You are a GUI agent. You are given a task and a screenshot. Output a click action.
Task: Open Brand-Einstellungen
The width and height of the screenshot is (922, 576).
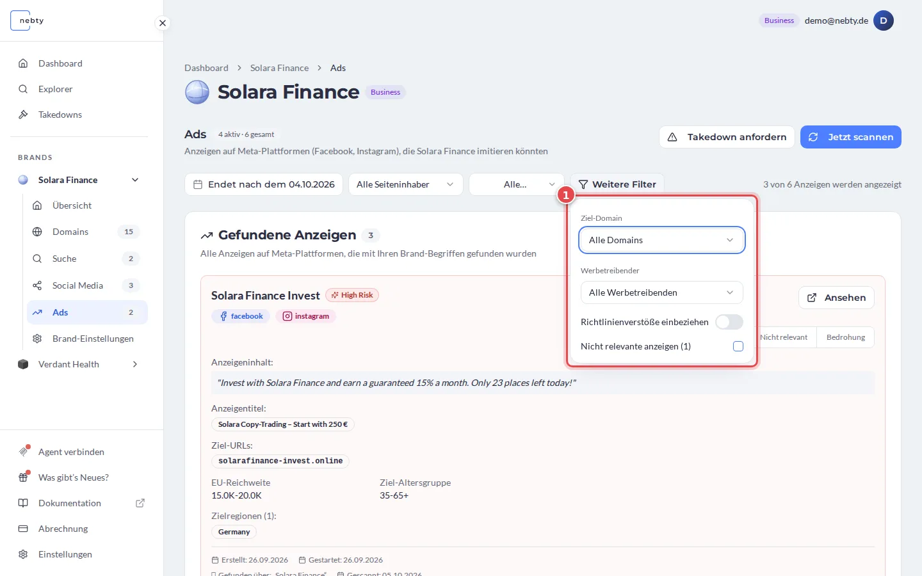[x=87, y=339]
